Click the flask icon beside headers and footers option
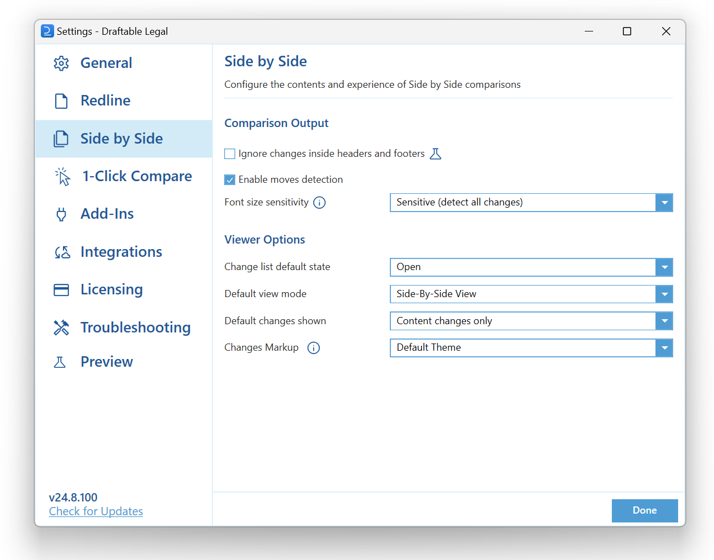The height and width of the screenshot is (560, 714). pyautogui.click(x=436, y=154)
